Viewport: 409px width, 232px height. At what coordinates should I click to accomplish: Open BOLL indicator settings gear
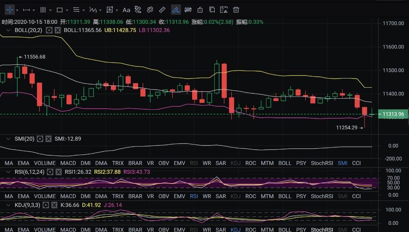coord(49,30)
